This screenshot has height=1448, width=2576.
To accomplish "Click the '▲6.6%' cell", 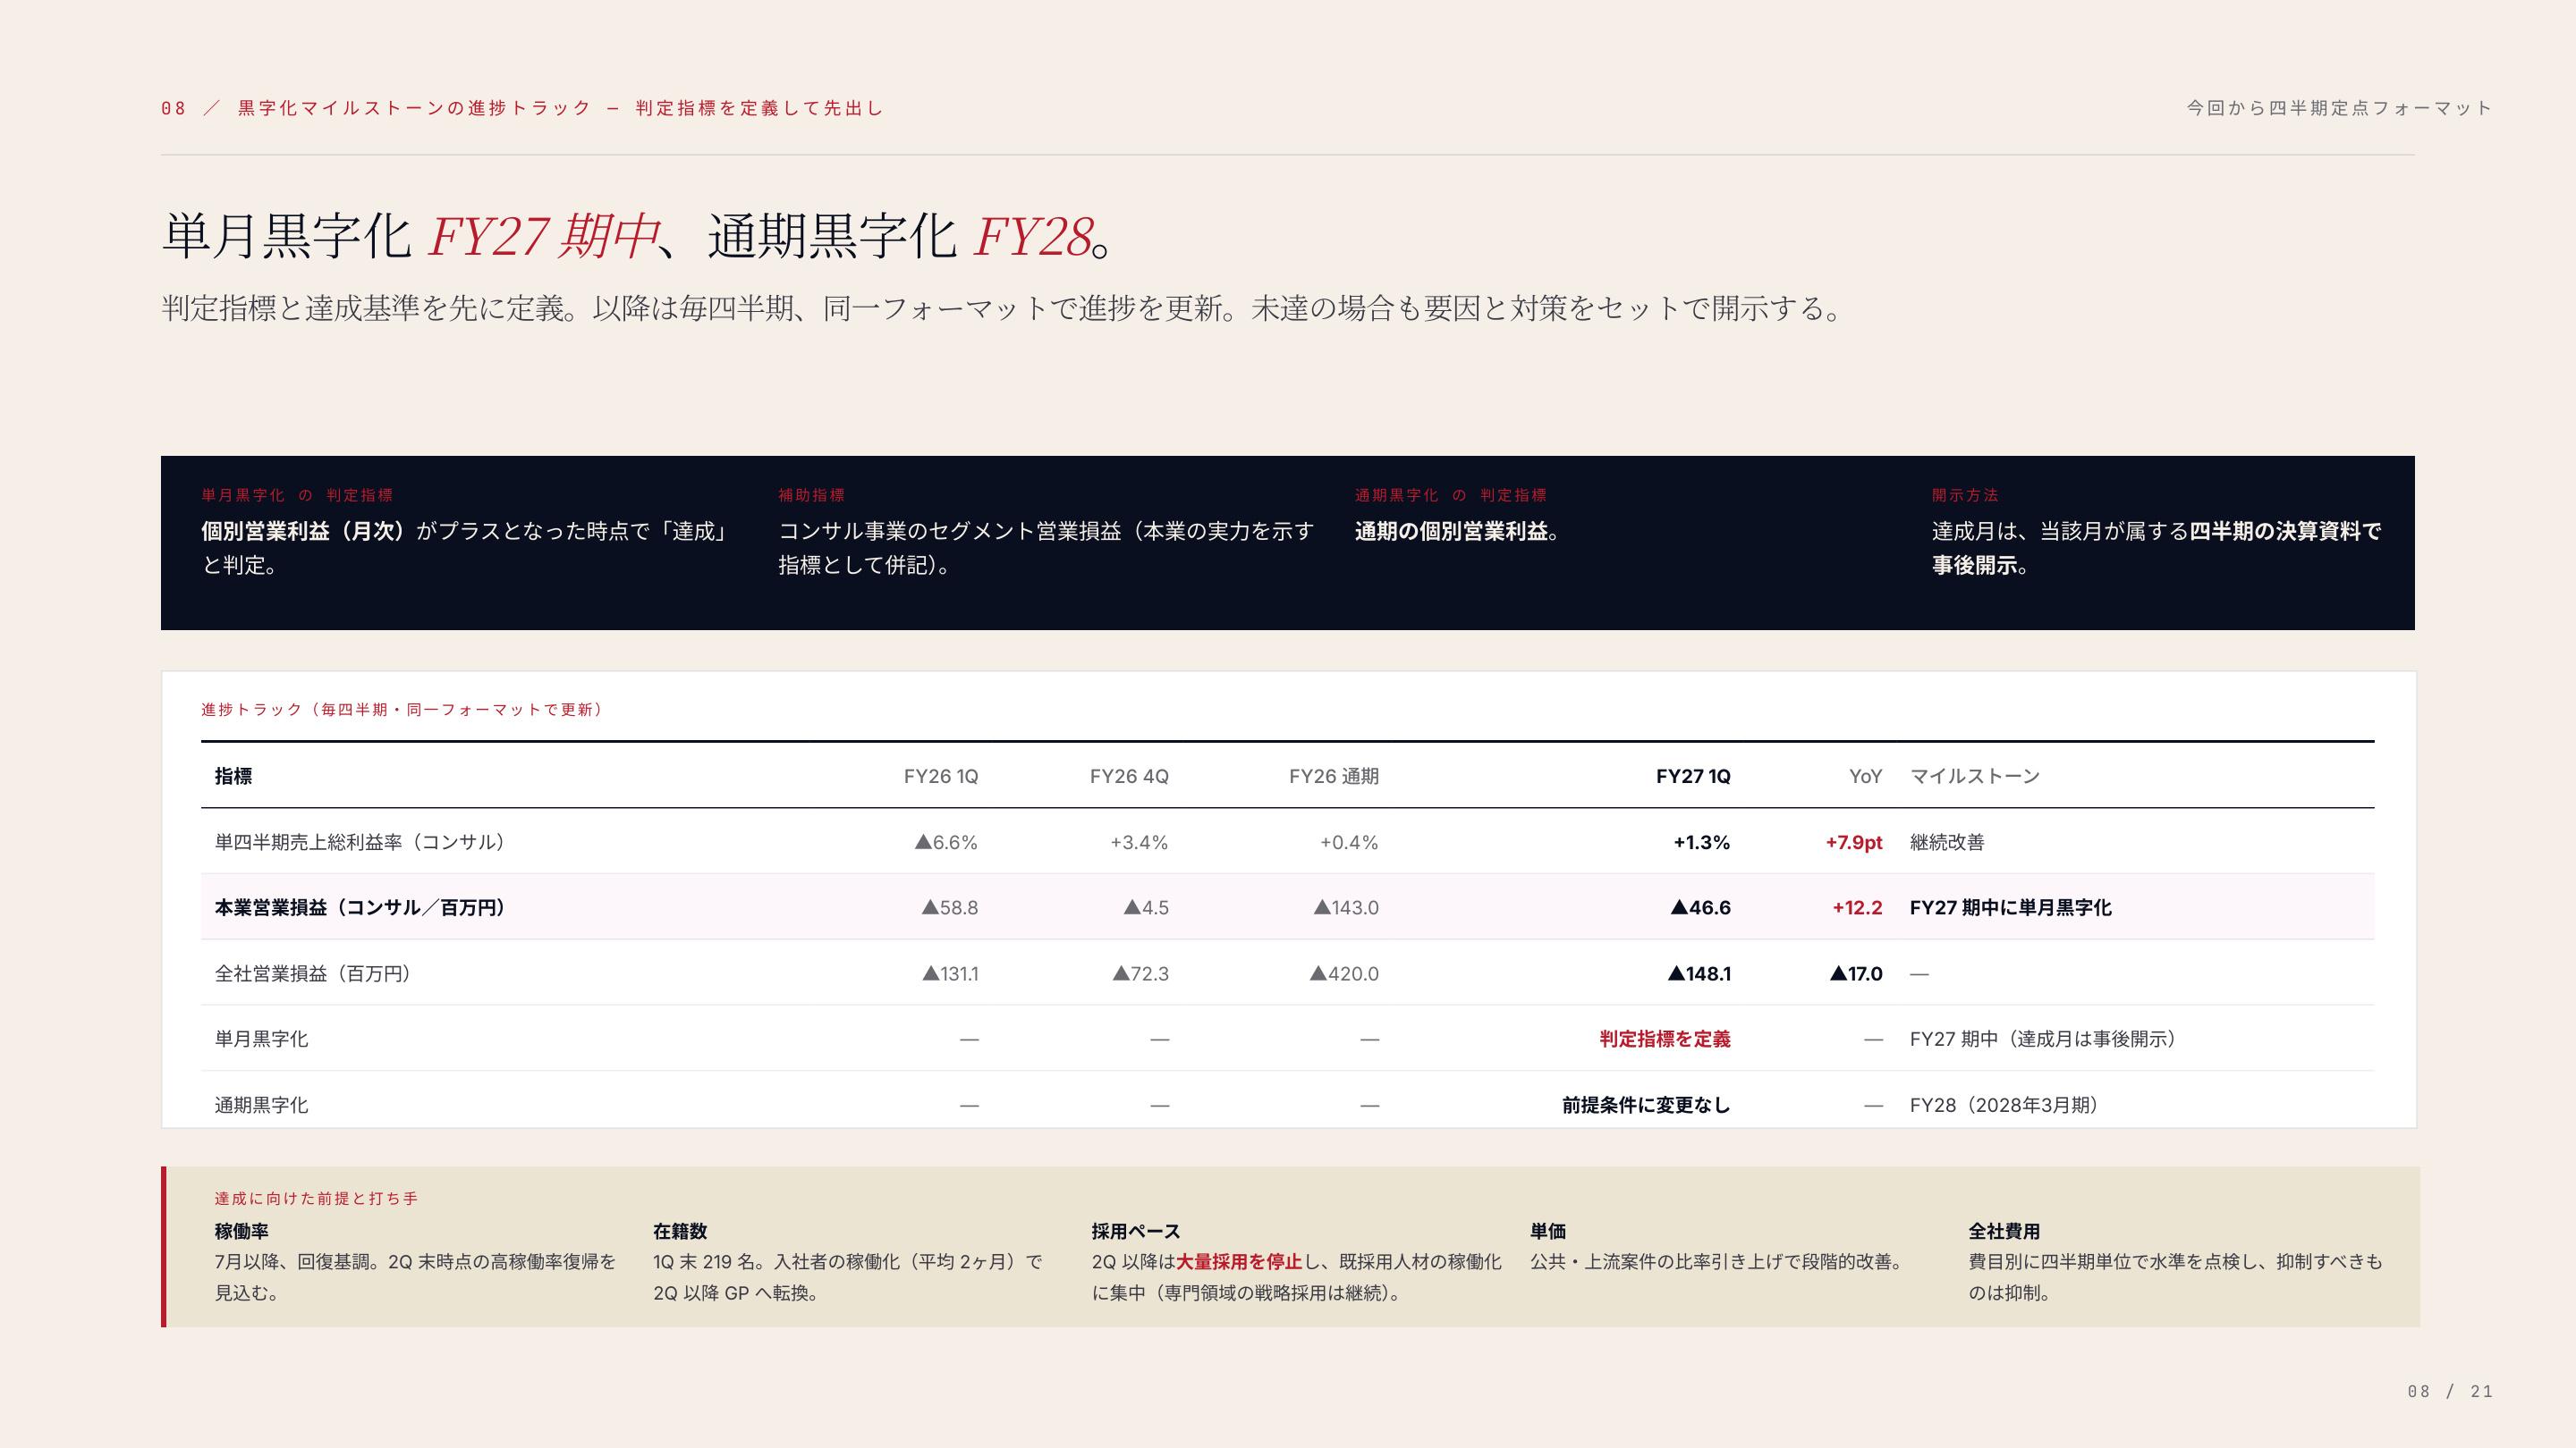I will [x=946, y=842].
